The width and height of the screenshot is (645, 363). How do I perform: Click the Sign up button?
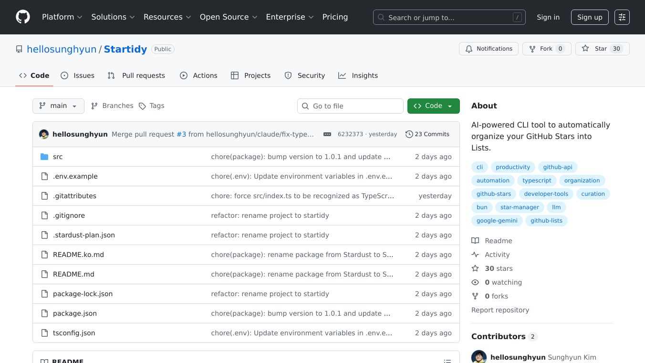click(x=590, y=17)
